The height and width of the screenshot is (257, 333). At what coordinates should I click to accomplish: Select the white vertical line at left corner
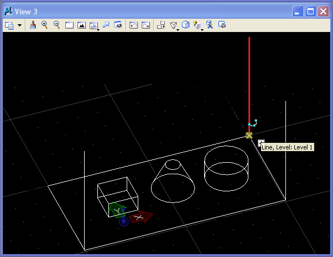pyautogui.click(x=84, y=200)
